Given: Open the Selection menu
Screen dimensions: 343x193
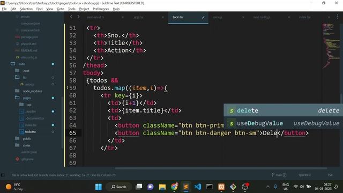Looking at the screenshot, I should [x=26, y=9].
